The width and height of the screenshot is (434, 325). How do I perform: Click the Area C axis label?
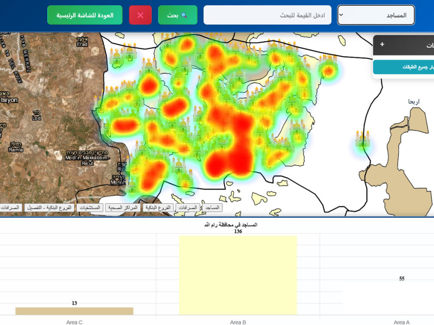click(74, 322)
